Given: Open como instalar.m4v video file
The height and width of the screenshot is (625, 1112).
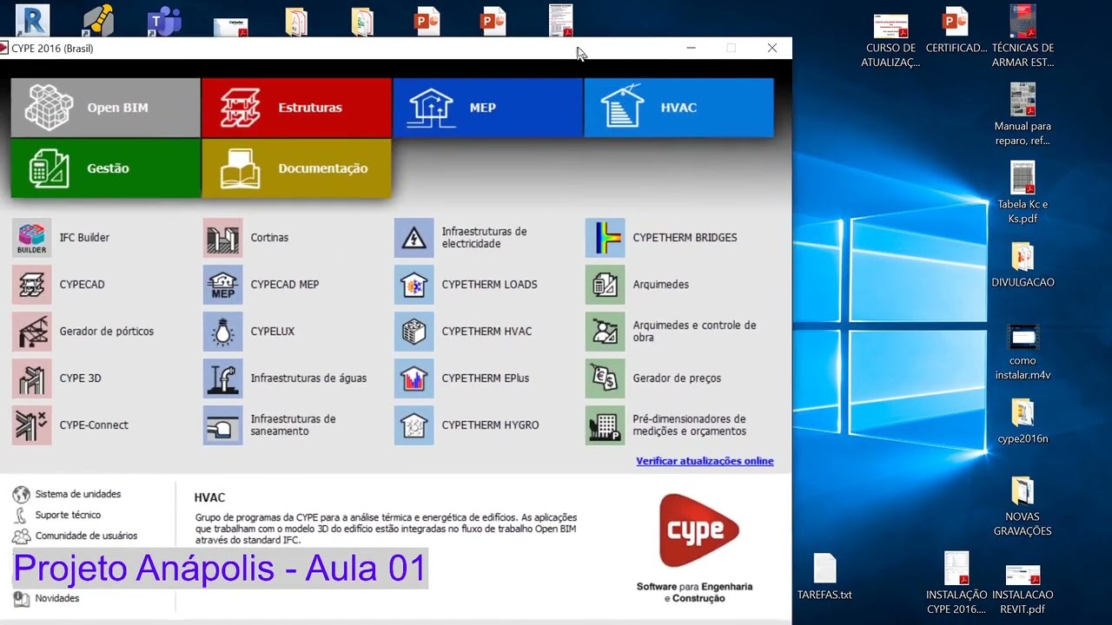Looking at the screenshot, I should pyautogui.click(x=1023, y=352).
